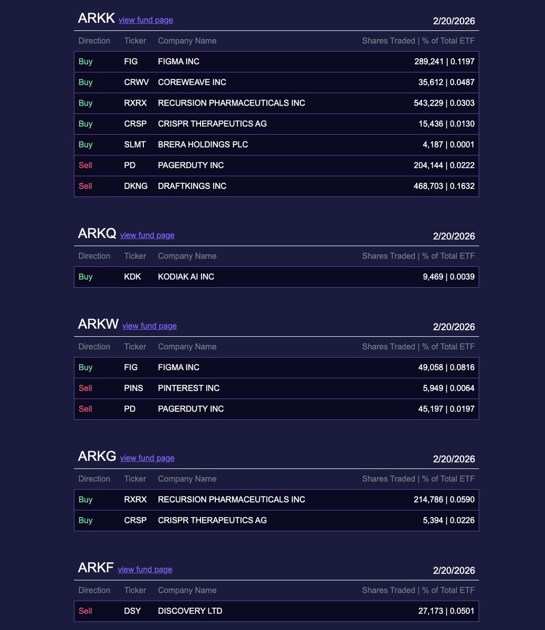Click the Direction column header in ARKQ table

[94, 256]
